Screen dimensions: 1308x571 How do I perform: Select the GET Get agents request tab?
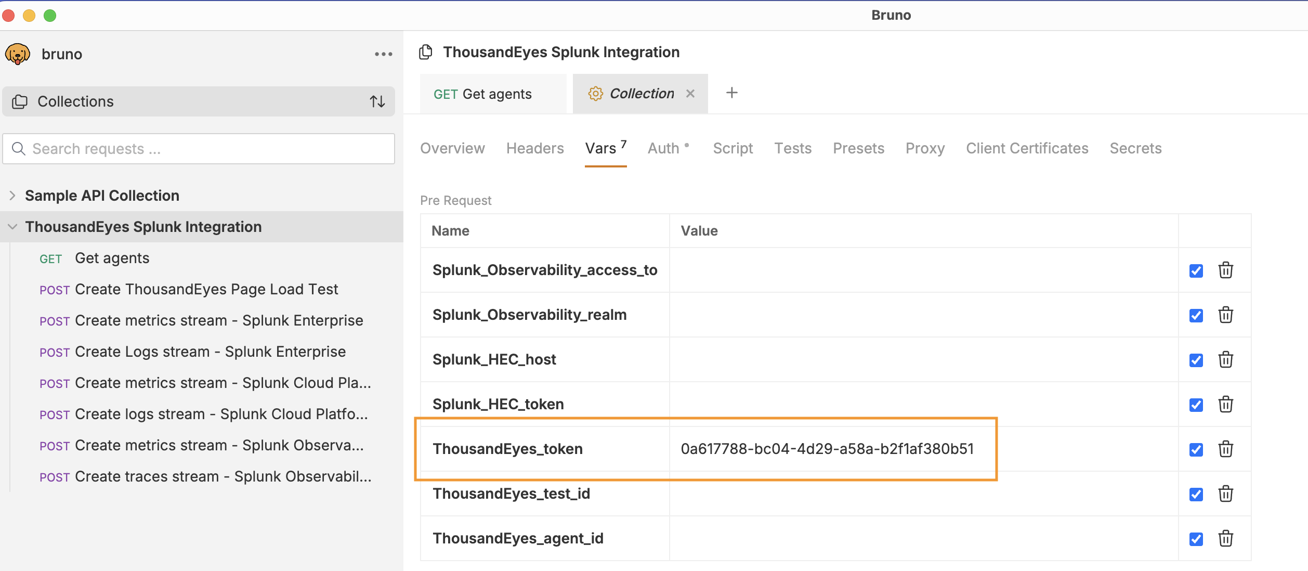482,94
